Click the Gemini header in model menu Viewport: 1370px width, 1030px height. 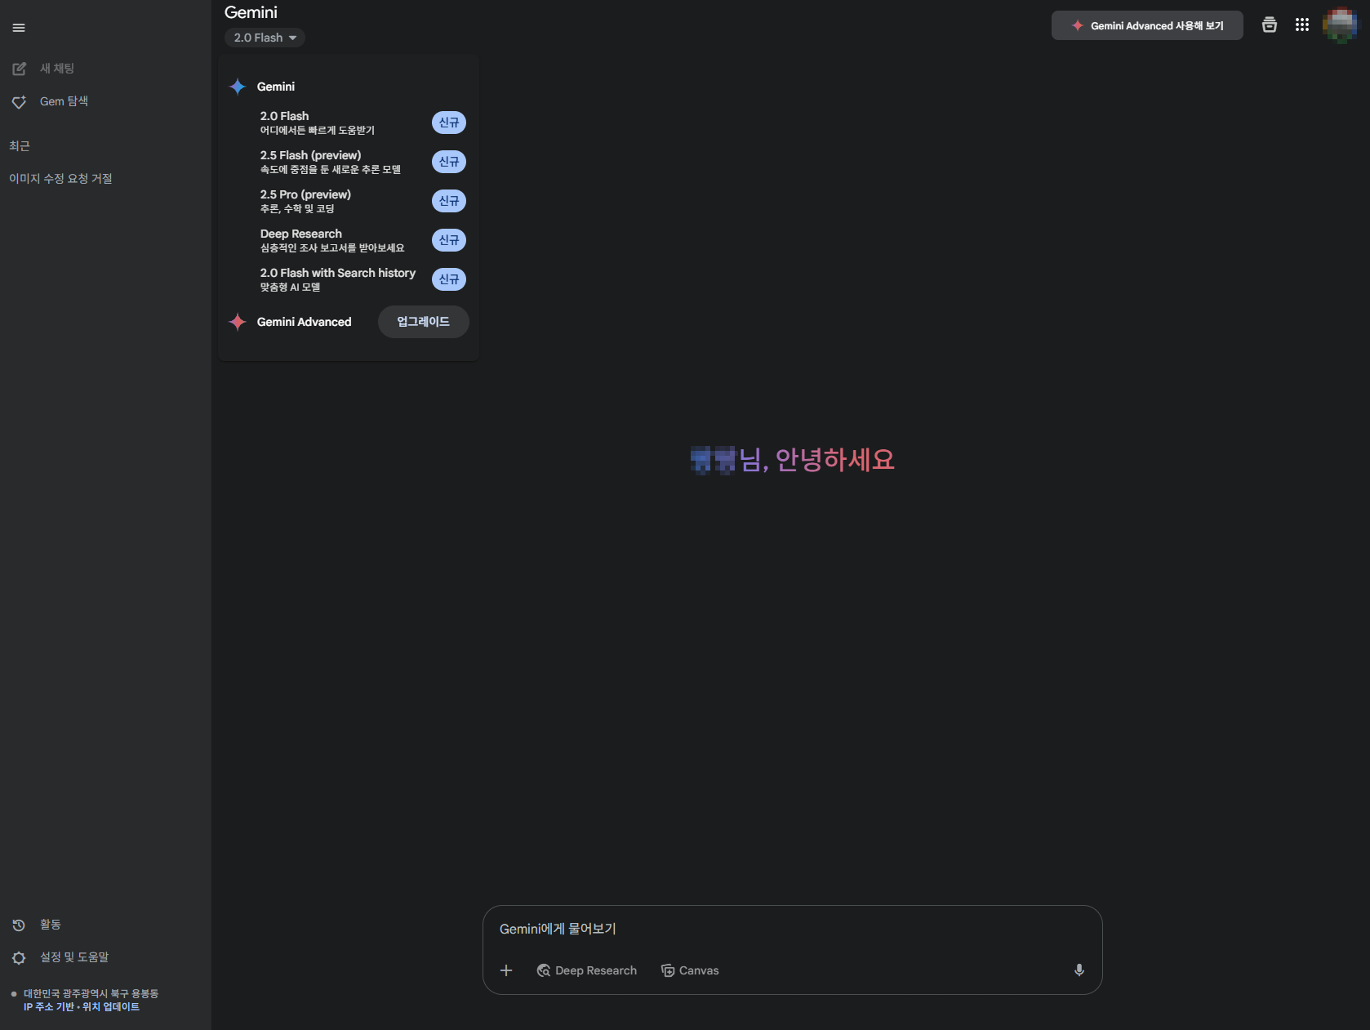pos(276,87)
